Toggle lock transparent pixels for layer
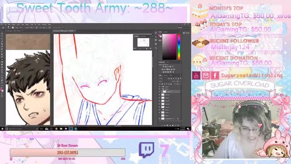This screenshot has height=164, width=291. [162, 84]
